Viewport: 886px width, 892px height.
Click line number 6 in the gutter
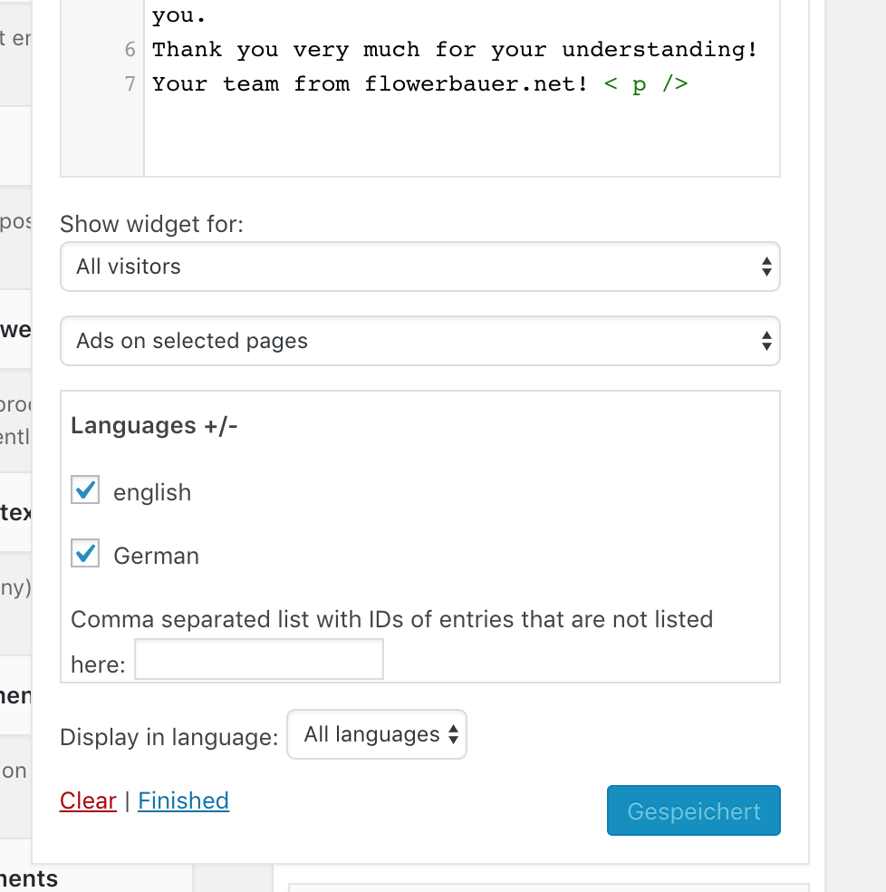[130, 50]
